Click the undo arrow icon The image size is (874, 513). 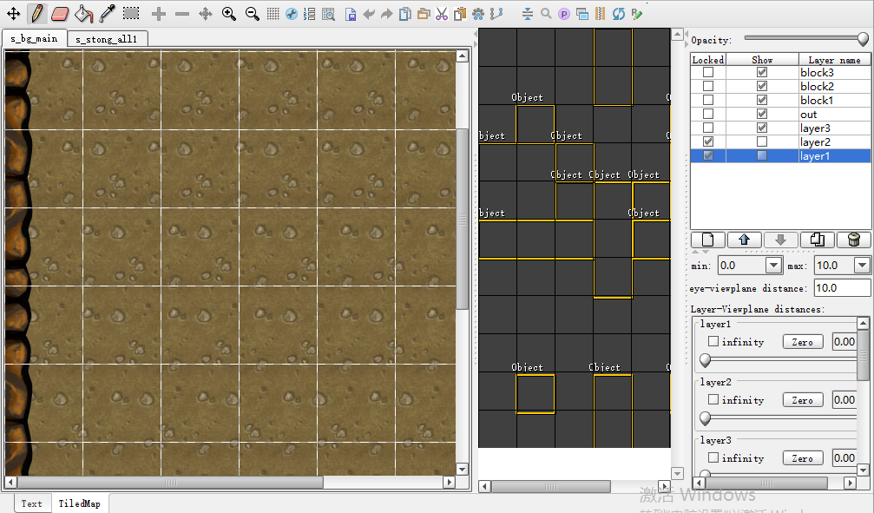click(369, 14)
